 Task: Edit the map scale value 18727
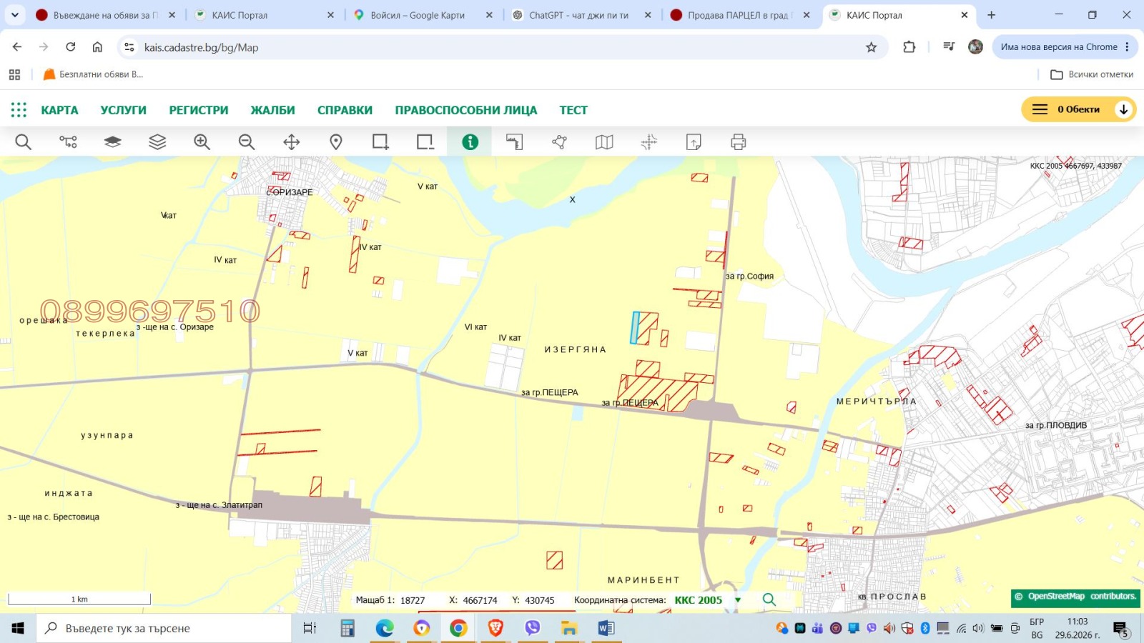(x=413, y=601)
